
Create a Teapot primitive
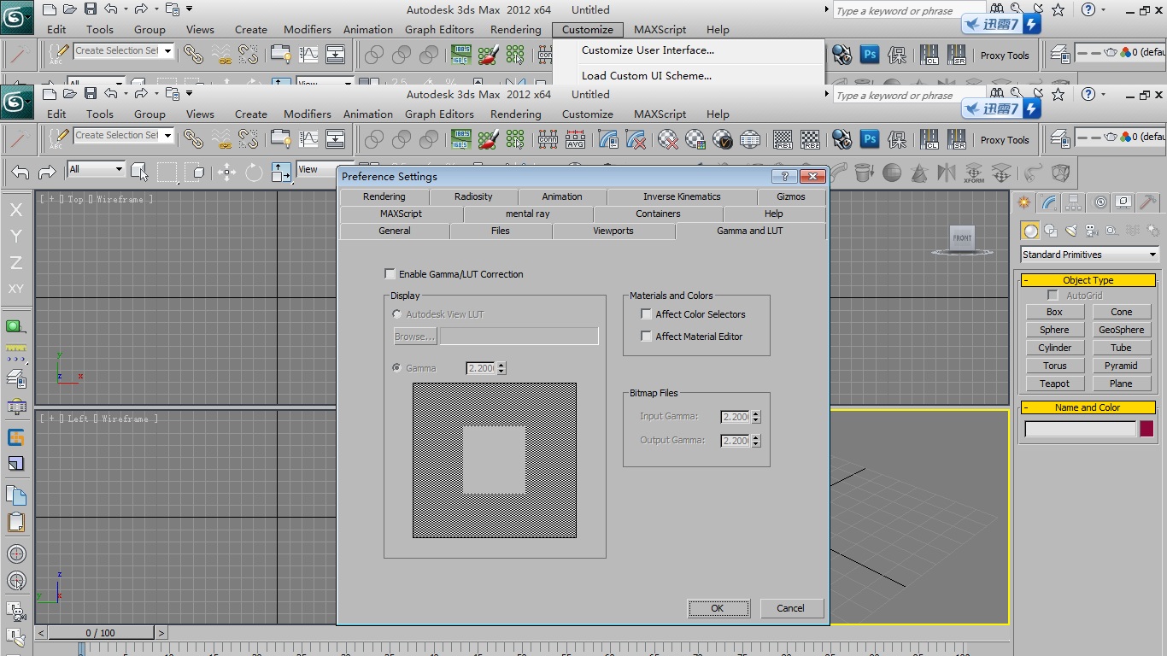pos(1054,384)
